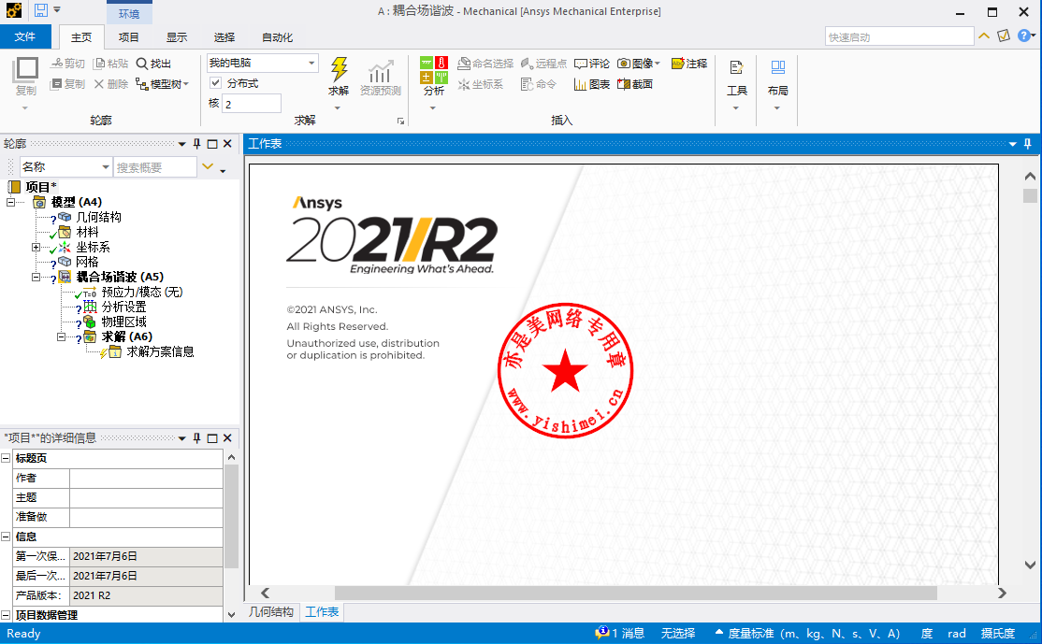Open the 布局 layout menu
Viewport: 1042px width, 644px height.
pyautogui.click(x=777, y=83)
